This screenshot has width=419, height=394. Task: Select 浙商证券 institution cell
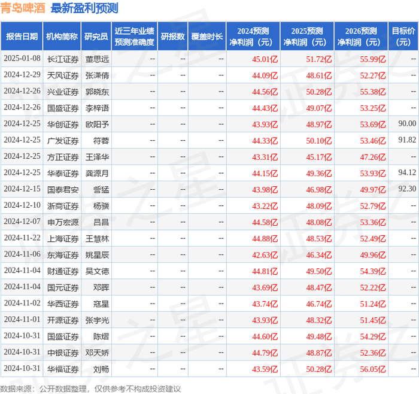click(x=63, y=206)
